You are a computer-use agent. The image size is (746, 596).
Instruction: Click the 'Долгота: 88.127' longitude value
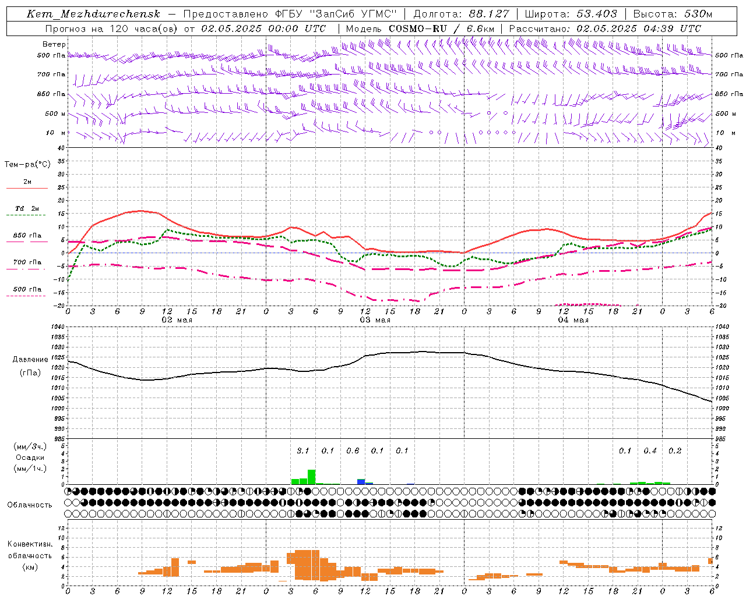click(461, 14)
